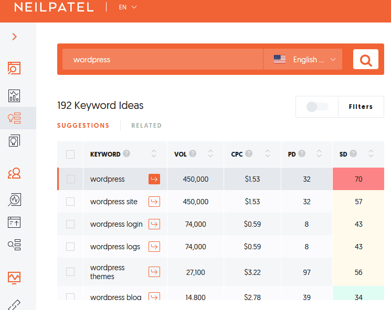The width and height of the screenshot is (391, 310).
Task: Switch to the RELATED tab
Action: pyautogui.click(x=146, y=125)
